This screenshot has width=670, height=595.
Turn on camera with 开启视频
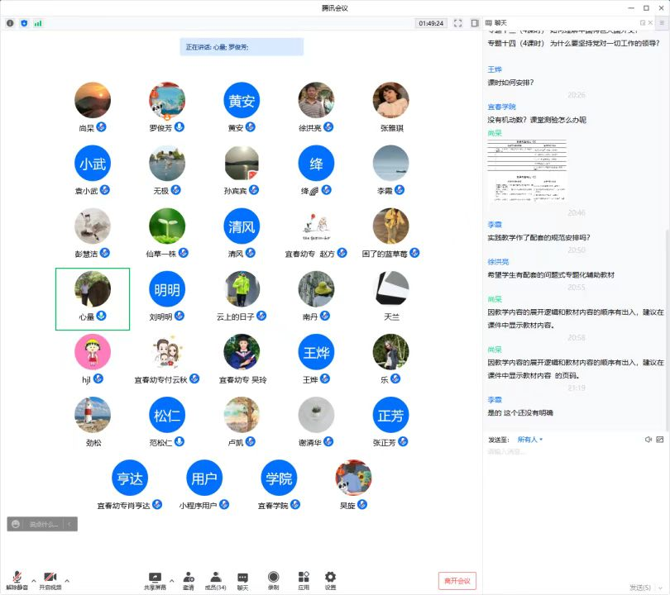pos(50,579)
